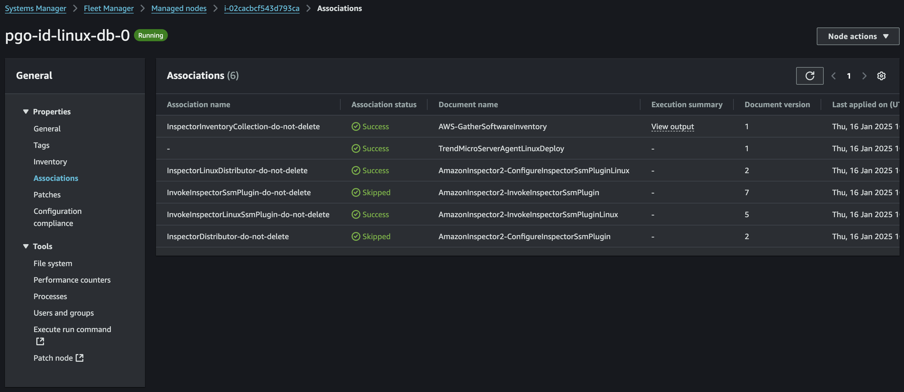Go to next page using right chevron

coord(864,76)
